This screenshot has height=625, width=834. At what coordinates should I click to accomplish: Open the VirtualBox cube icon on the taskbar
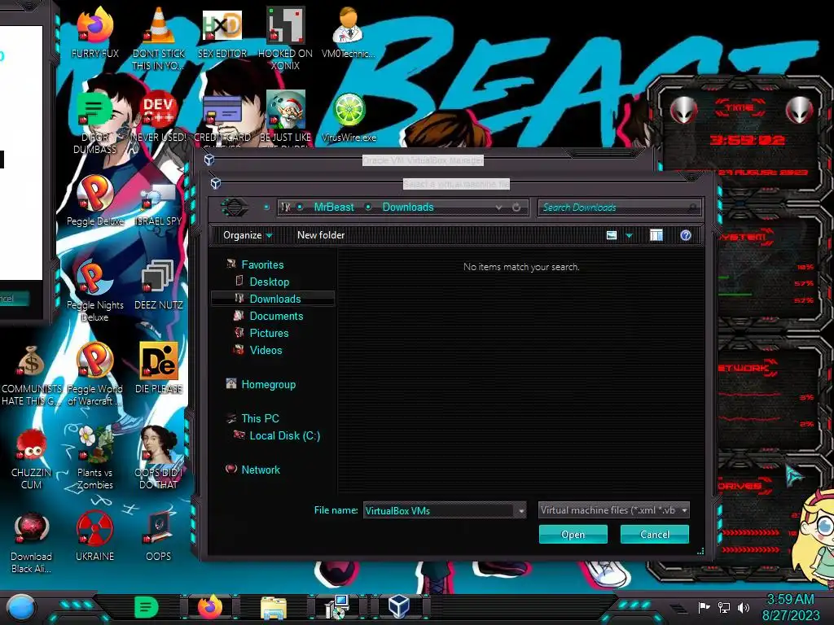coord(398,605)
